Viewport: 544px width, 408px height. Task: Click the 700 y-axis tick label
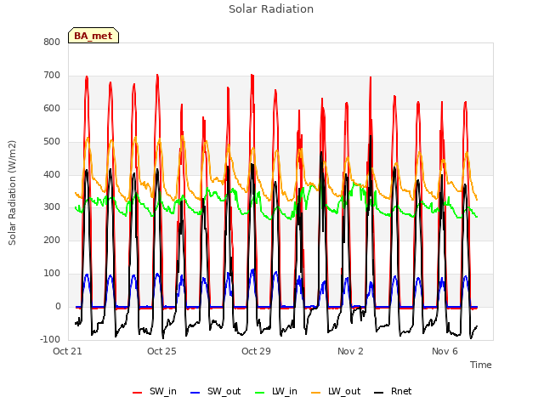pos(52,76)
